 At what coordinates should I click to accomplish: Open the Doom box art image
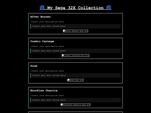[75, 80]
